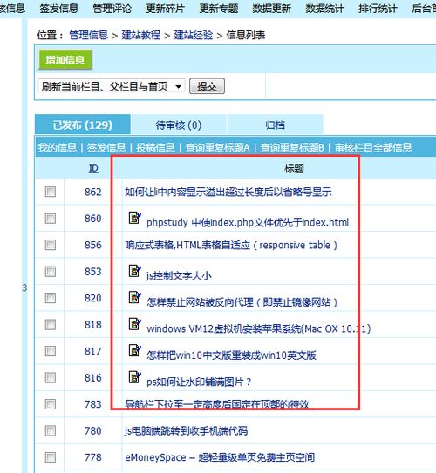Screen dimensions: 436x473
Task: Open title windows VM12虚拟机安装苹果系统
Action: [x=259, y=328]
